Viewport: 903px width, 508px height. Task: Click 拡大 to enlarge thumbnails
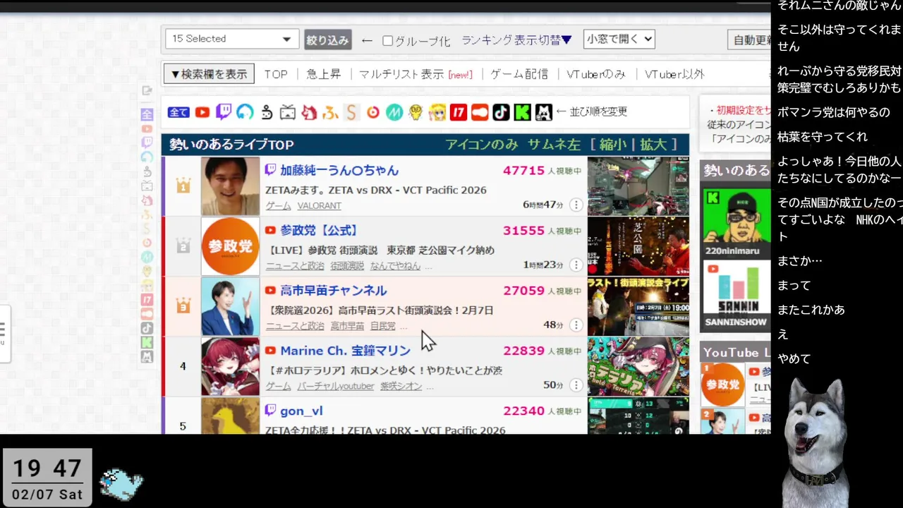653,145
